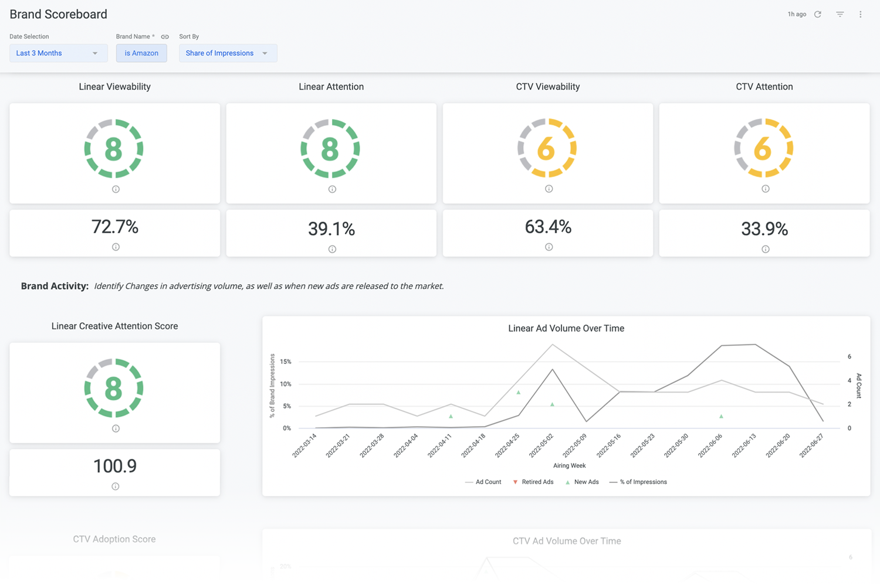Click the 2022-05-09 axis label

575,446
